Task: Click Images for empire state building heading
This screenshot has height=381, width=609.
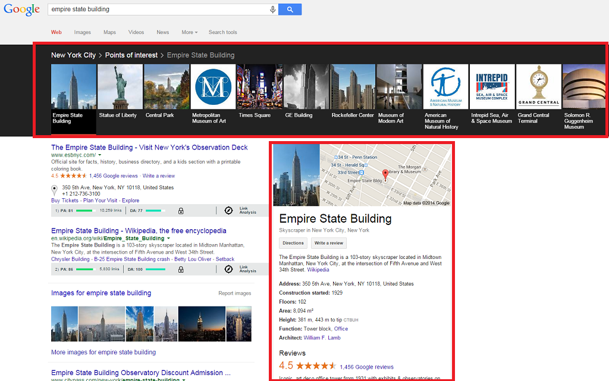Action: click(x=101, y=293)
